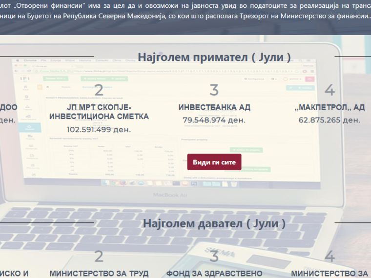The width and height of the screenshot is (371, 278).
Task: Click rank number 4 above МАКПЕТРОЛ АД
Action: (x=330, y=90)
